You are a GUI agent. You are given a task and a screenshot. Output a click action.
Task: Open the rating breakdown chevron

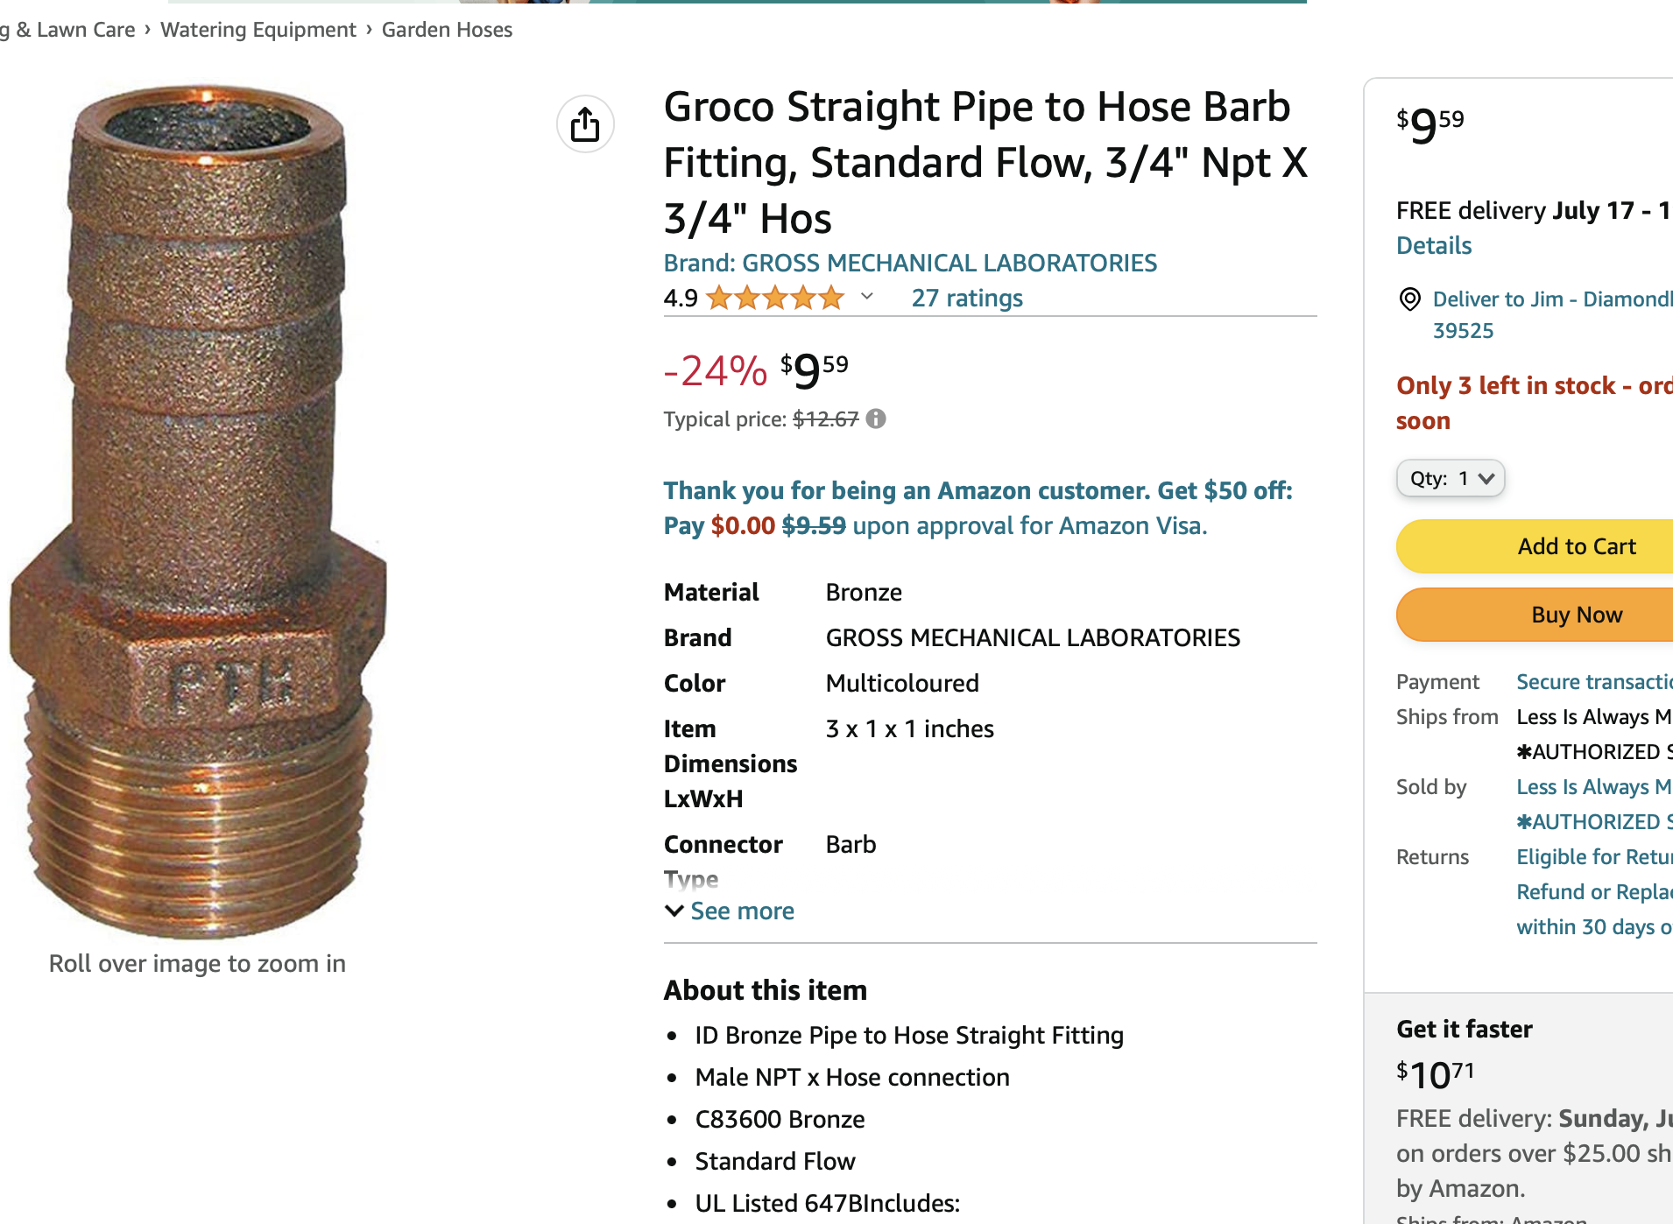[x=867, y=297]
